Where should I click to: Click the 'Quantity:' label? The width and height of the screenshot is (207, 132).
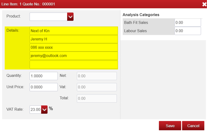click(14, 76)
